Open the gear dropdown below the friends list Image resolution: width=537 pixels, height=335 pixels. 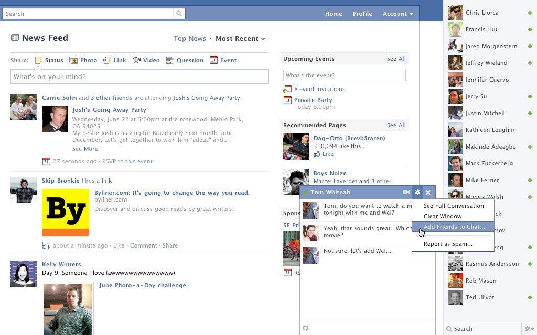coord(529,328)
